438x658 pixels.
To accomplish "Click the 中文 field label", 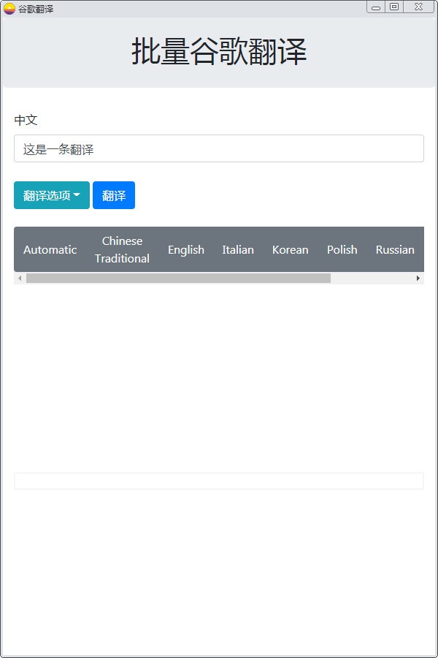I will point(26,120).
